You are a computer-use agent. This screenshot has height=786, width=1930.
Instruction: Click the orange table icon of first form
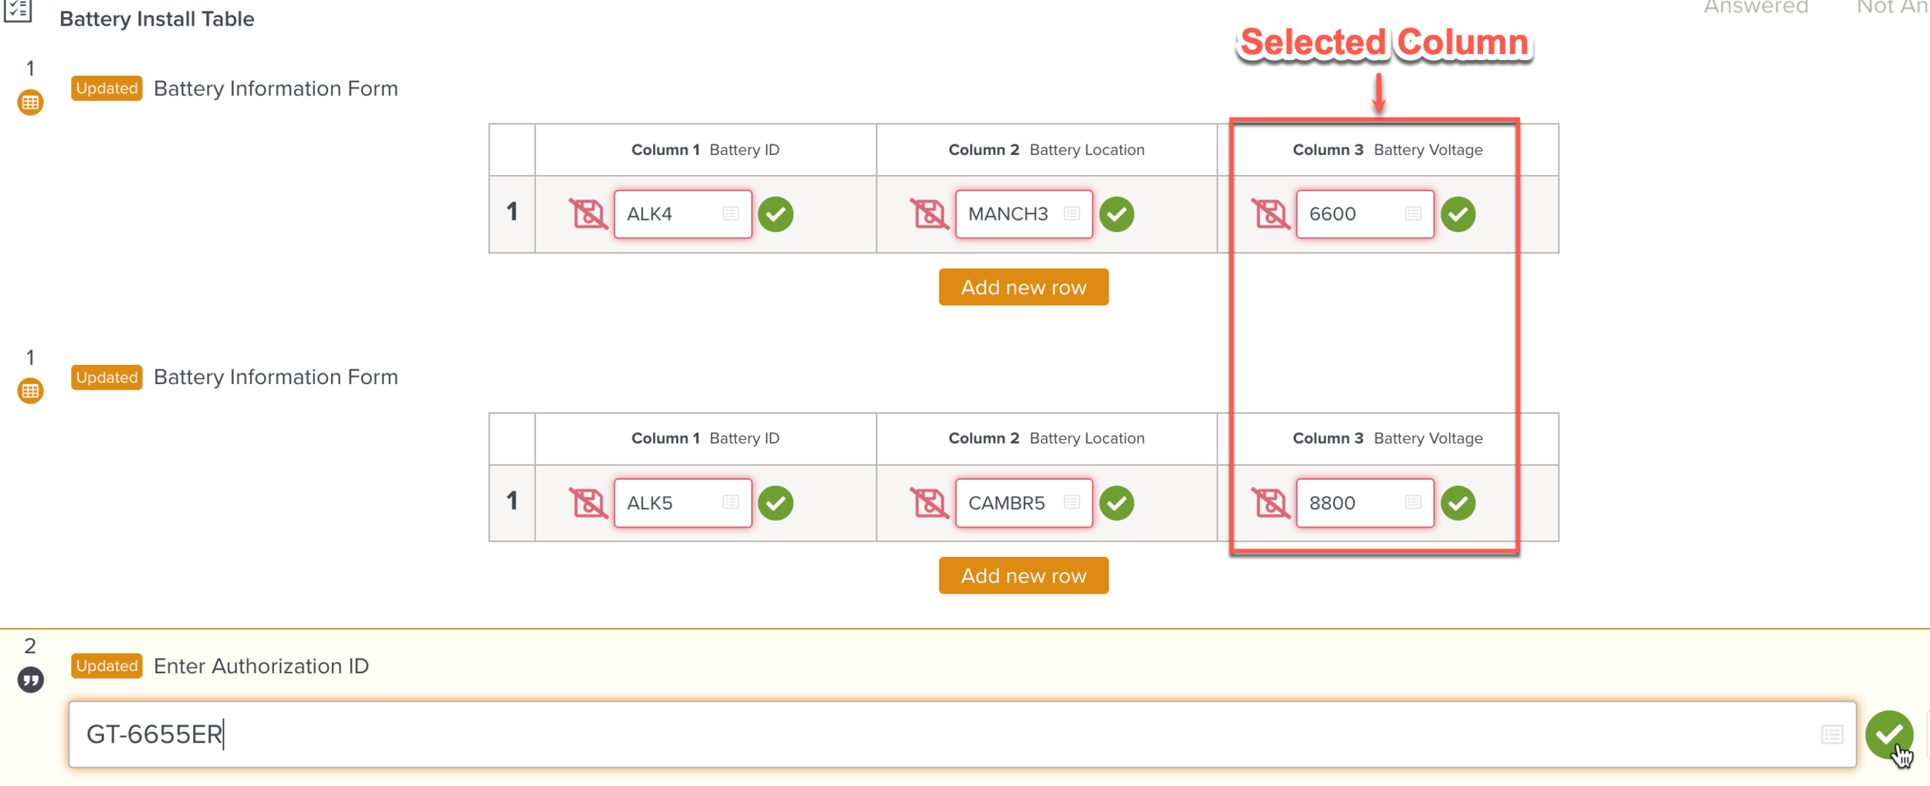click(x=30, y=103)
